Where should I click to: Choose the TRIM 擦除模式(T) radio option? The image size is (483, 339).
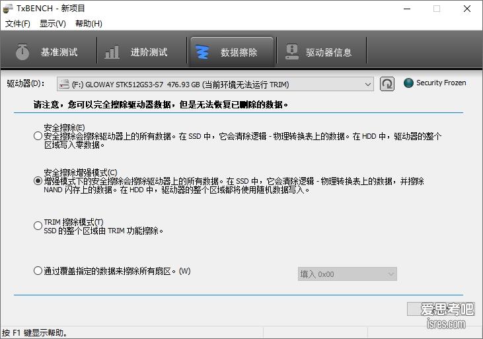click(38, 226)
